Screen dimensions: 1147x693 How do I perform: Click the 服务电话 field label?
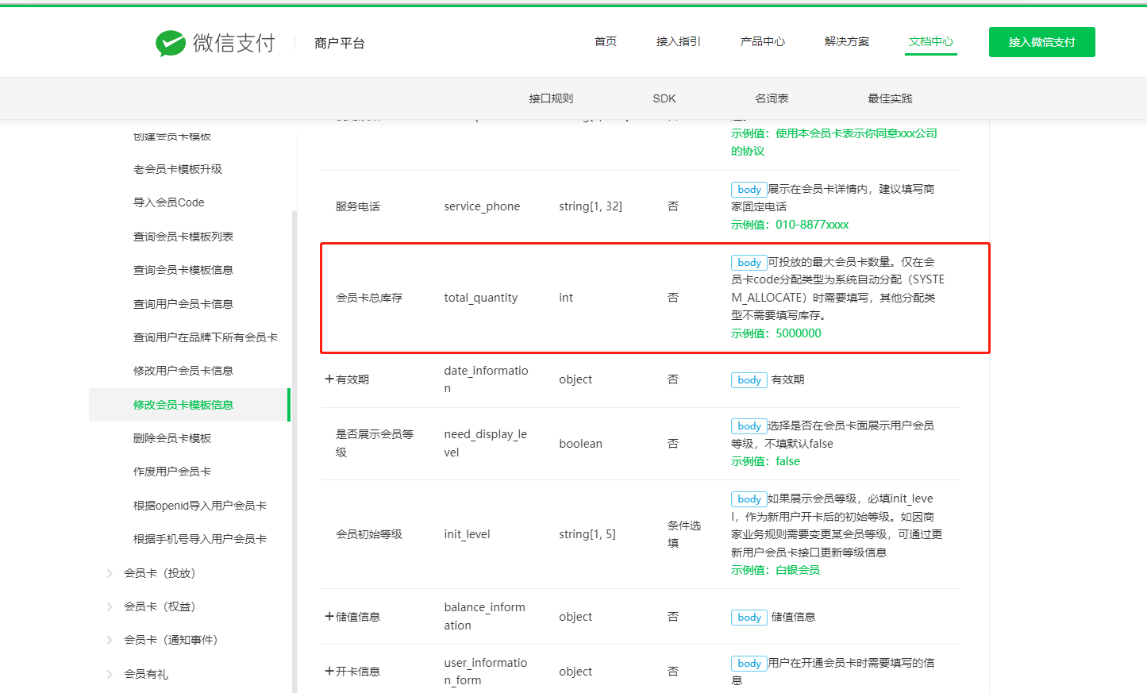tap(358, 206)
